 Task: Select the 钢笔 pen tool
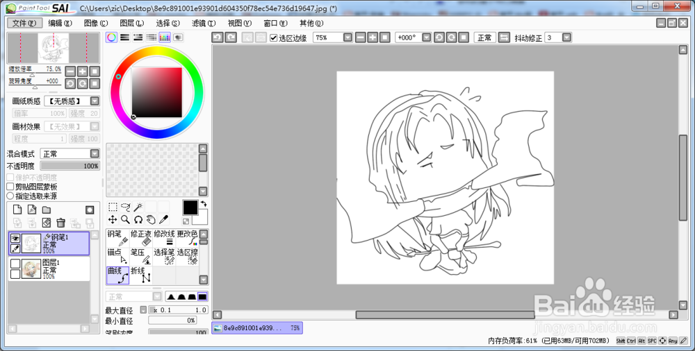[117, 238]
